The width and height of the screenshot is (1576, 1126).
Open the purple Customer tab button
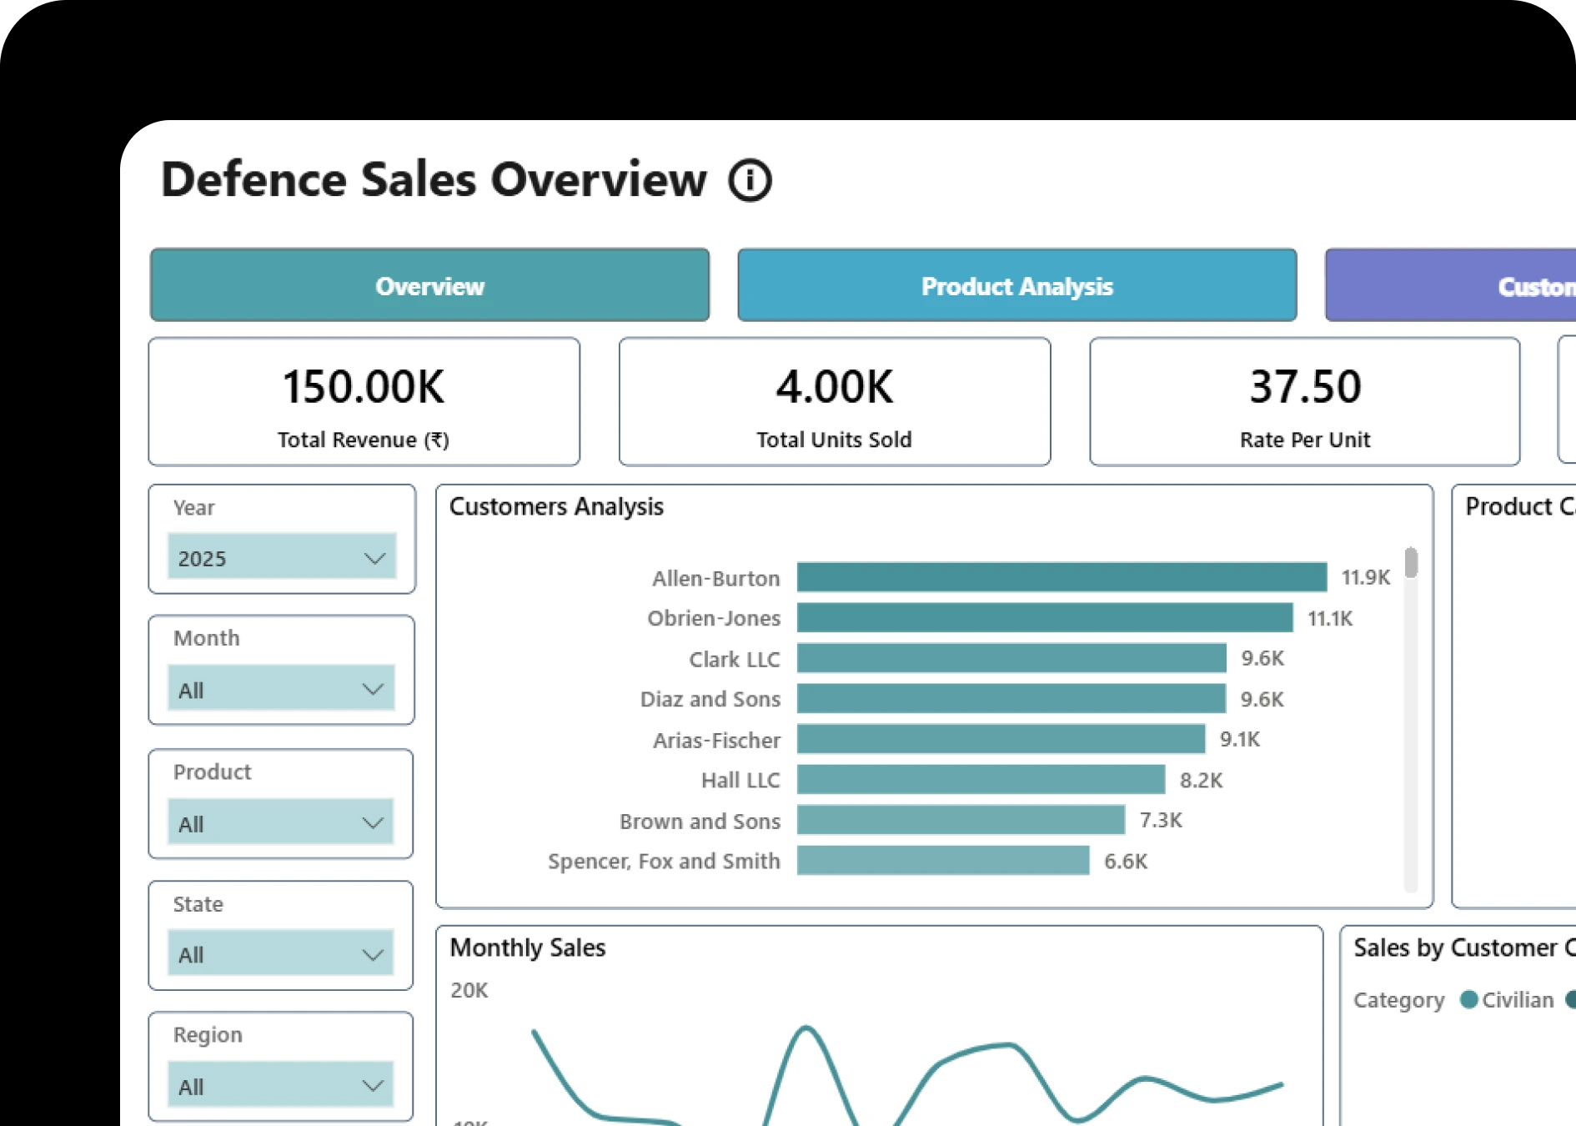click(1451, 285)
